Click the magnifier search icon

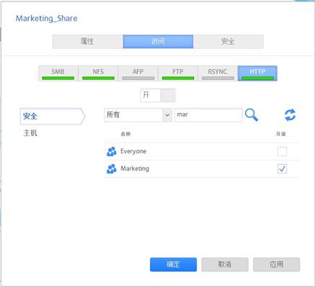252,115
